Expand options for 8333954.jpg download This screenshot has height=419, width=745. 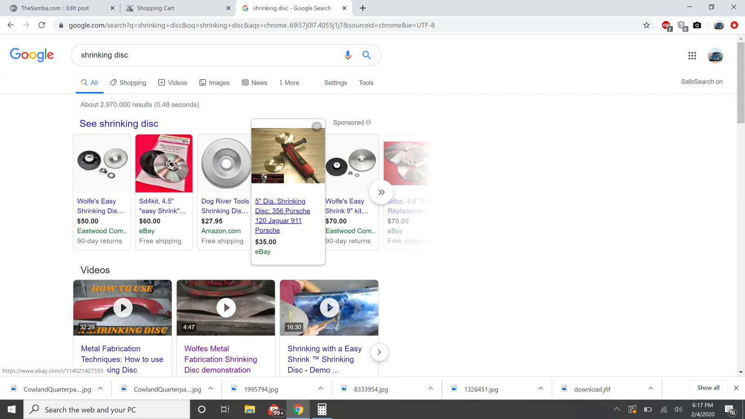point(430,388)
